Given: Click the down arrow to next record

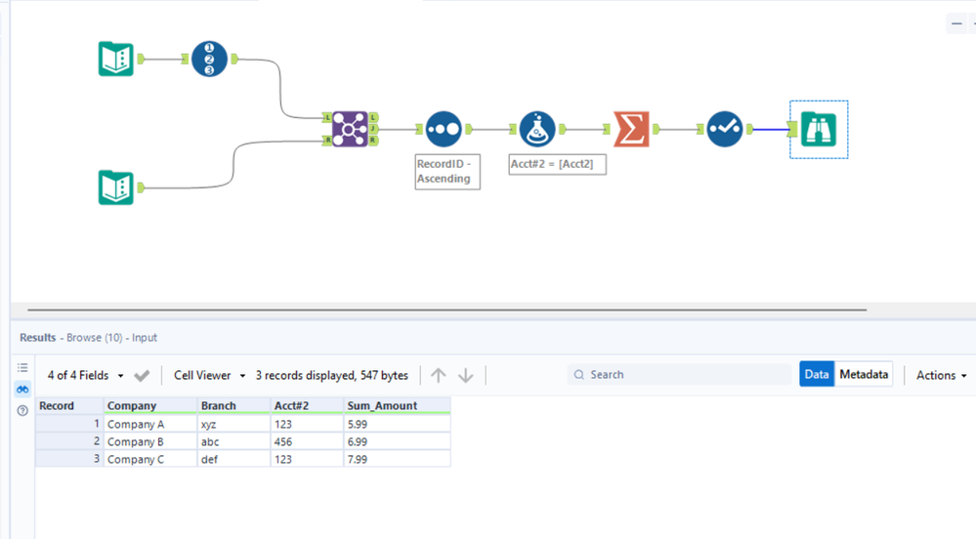Looking at the screenshot, I should coord(466,375).
